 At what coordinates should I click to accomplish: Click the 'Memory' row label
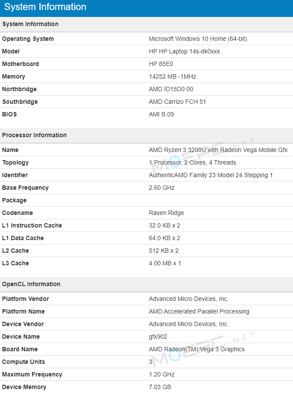(x=13, y=76)
